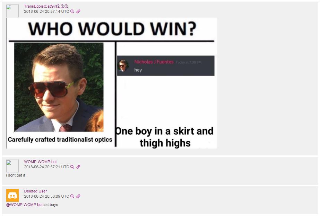Image resolution: width=320 pixels, height=216 pixels.
Task: Click search icon on Deleted User message
Action: coord(72,196)
